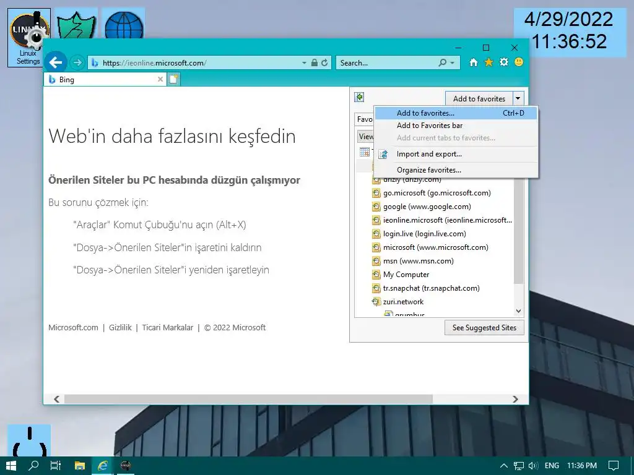This screenshot has height=475, width=634.
Task: Click the horizontal scrollbar right arrow
Action: [x=515, y=399]
